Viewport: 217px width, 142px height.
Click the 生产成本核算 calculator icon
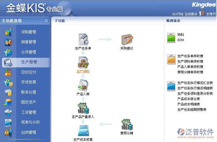point(83,131)
